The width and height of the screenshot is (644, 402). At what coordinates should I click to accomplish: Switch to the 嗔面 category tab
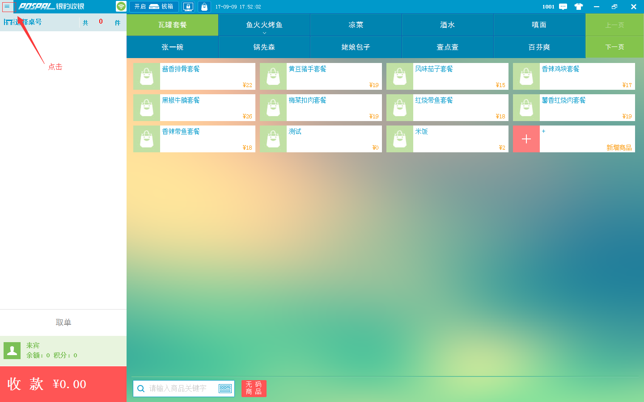pyautogui.click(x=539, y=25)
